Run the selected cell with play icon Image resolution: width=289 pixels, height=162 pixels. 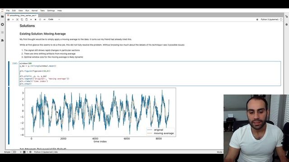coord(31,19)
